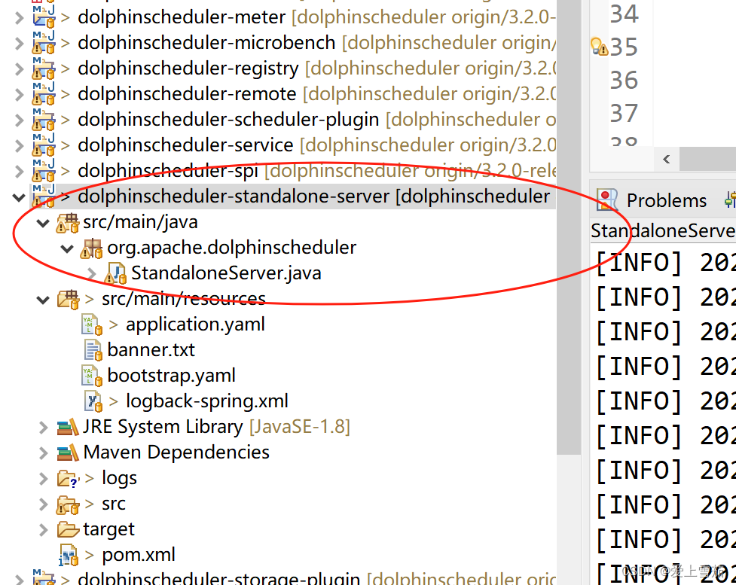The image size is (736, 585).
Task: Open the filter icon next to Problems tab
Action: [x=729, y=199]
